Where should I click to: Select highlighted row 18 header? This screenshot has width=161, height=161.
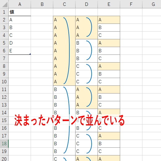pos(4,144)
